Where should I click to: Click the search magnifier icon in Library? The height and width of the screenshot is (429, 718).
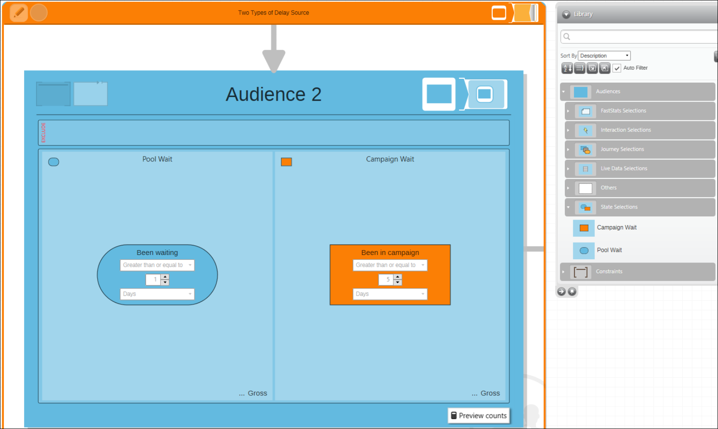567,37
